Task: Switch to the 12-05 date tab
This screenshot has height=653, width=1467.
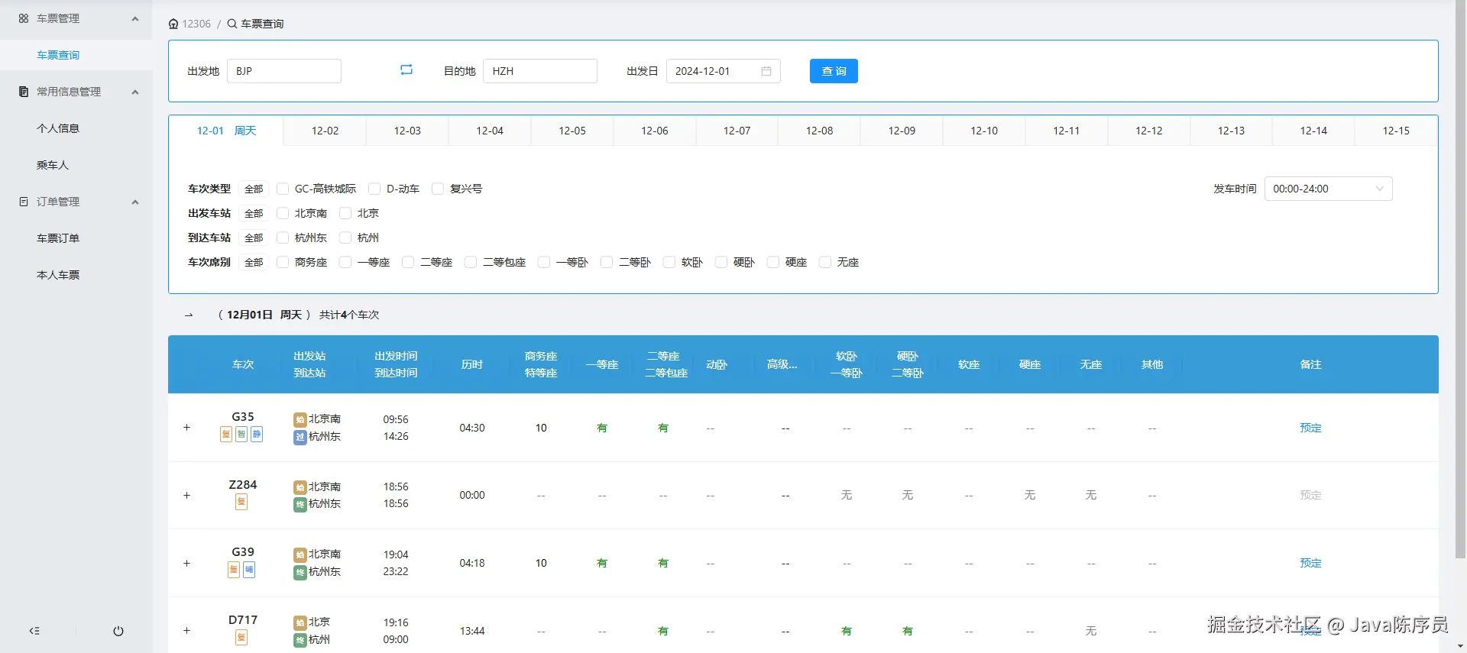Action: tap(572, 131)
